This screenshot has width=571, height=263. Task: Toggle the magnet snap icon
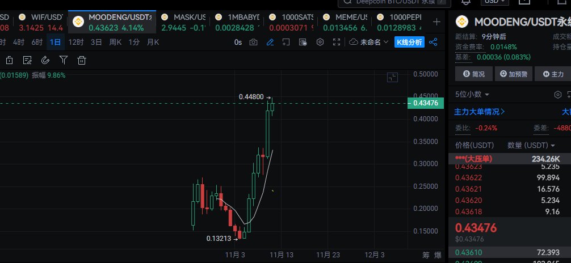(45, 61)
